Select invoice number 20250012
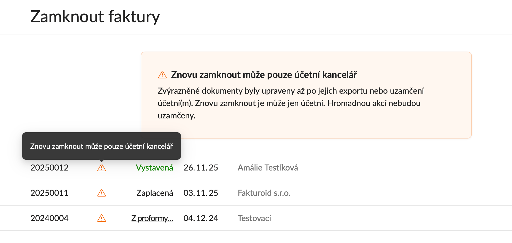512x243 pixels. [x=49, y=168]
